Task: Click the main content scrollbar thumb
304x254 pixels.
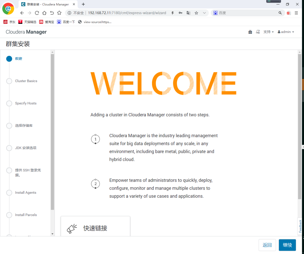Action: (x=299, y=126)
